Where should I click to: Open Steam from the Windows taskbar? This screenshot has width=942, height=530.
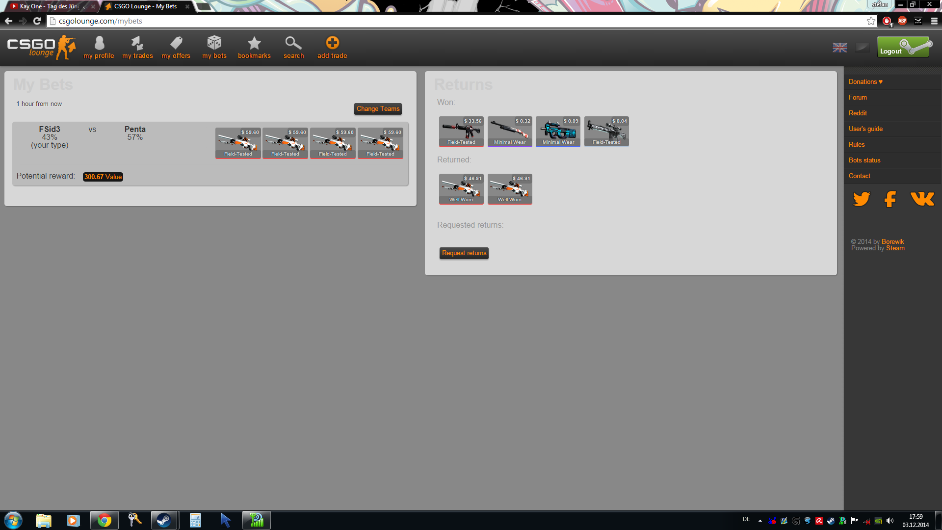tap(164, 520)
